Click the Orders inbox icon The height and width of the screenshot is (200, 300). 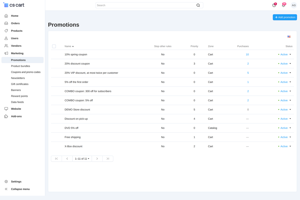[6, 23]
